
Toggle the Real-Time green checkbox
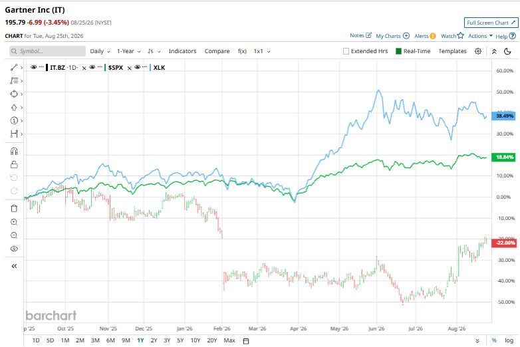[398, 51]
